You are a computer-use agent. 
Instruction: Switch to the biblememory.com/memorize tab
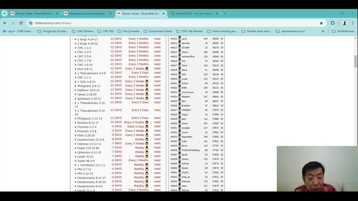(x=88, y=13)
